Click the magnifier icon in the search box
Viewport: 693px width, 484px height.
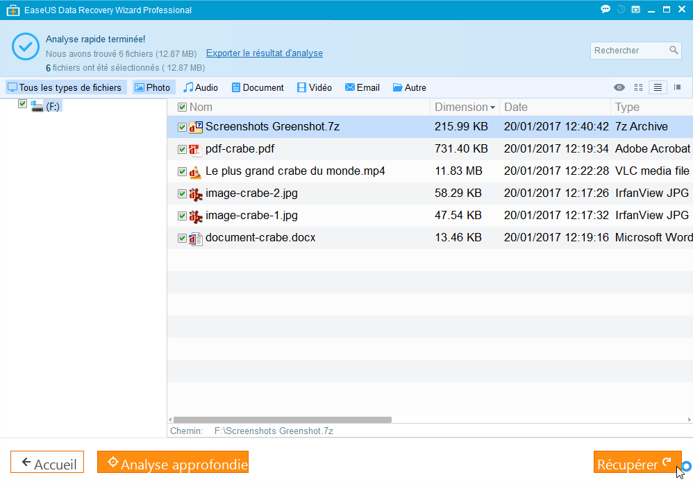[674, 51]
